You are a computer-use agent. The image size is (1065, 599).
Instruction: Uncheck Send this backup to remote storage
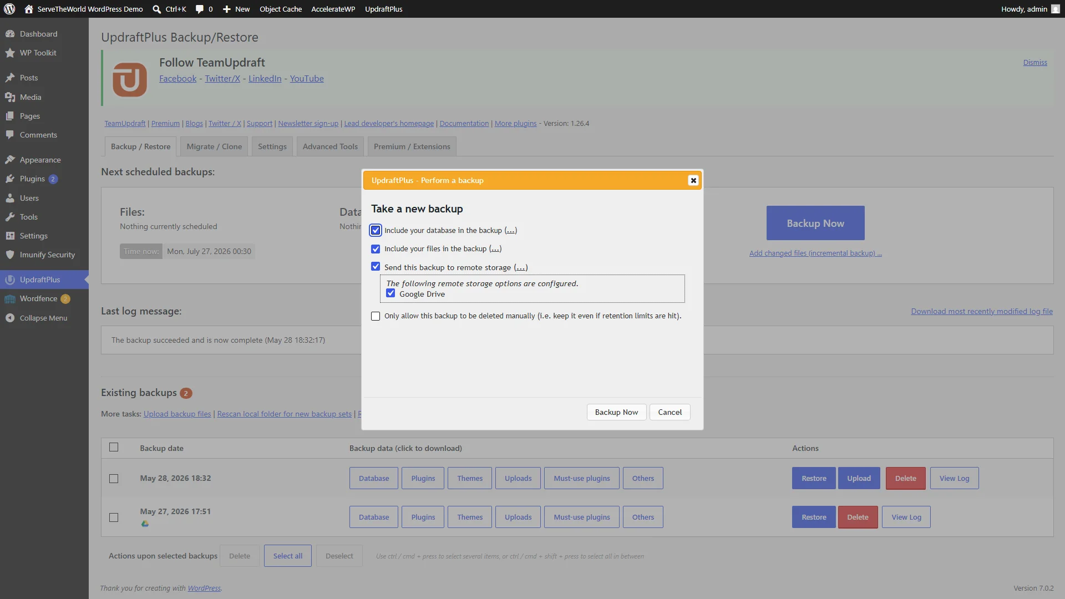pyautogui.click(x=376, y=267)
